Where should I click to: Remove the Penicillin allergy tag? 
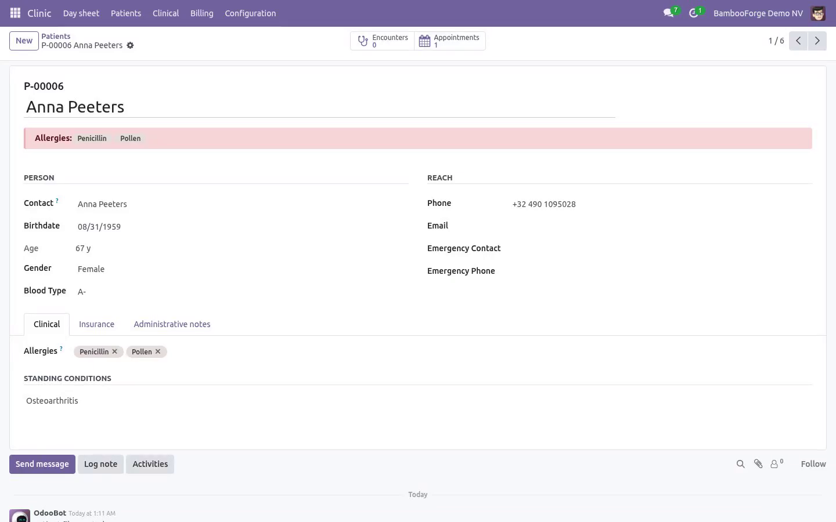click(x=115, y=351)
